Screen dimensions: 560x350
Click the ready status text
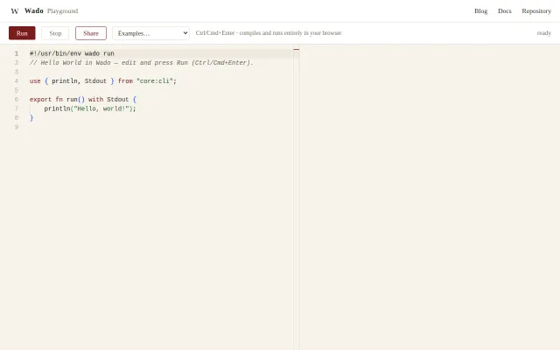(544, 33)
